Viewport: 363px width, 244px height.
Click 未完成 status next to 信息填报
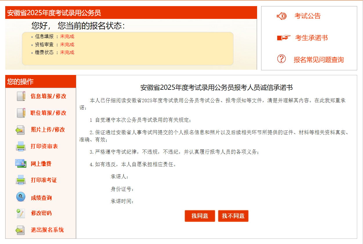[67, 36]
